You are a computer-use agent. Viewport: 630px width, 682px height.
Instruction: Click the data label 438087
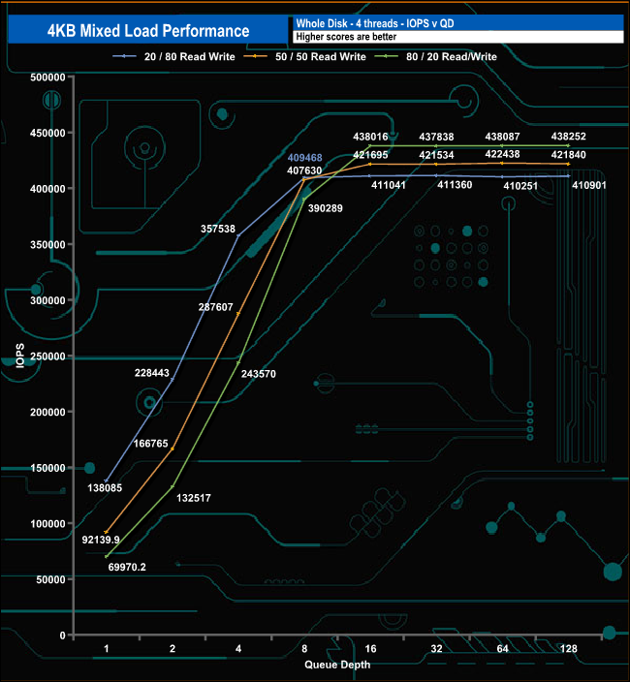pos(502,137)
